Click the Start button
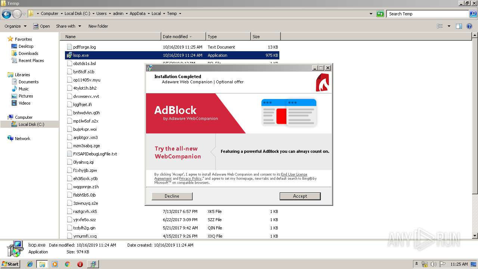This screenshot has height=269, width=478. click(x=10, y=264)
